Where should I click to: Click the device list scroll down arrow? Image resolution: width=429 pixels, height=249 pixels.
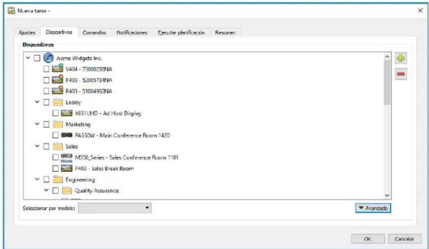pos(387,196)
